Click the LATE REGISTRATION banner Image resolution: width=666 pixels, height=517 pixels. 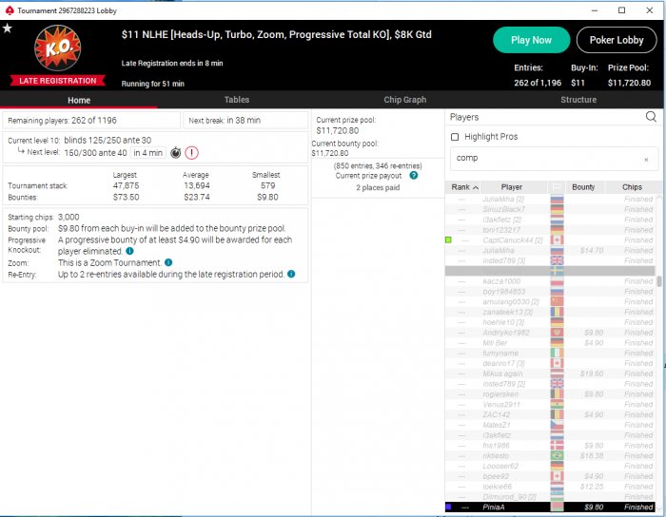[58, 81]
